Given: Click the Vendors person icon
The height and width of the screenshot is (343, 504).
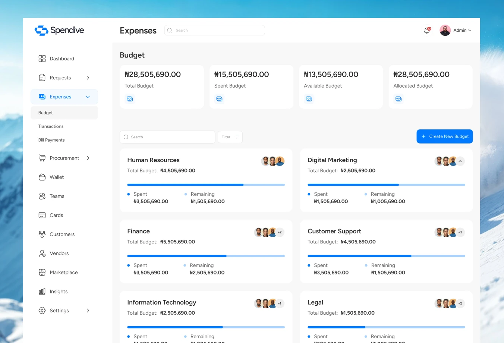Looking at the screenshot, I should [42, 253].
